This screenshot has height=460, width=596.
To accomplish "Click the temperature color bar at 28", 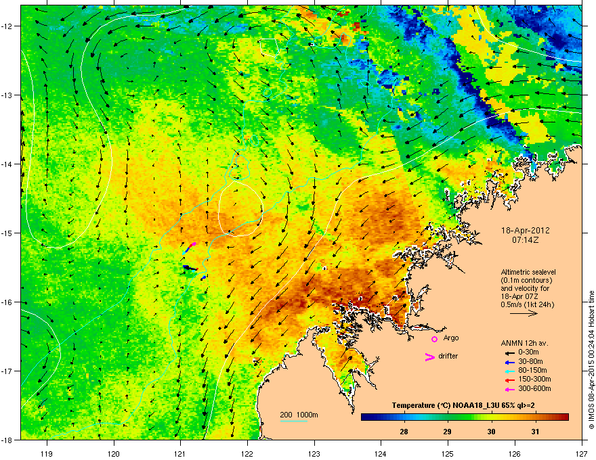I will [x=404, y=417].
